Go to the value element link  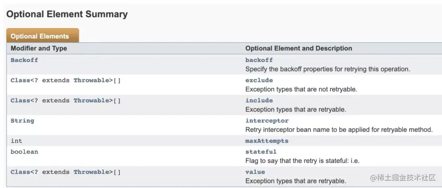point(255,172)
